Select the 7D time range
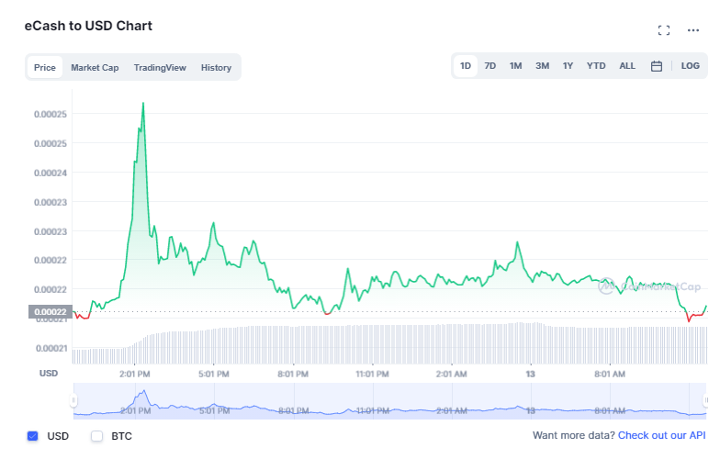Viewport: 720px width, 459px height. [490, 66]
